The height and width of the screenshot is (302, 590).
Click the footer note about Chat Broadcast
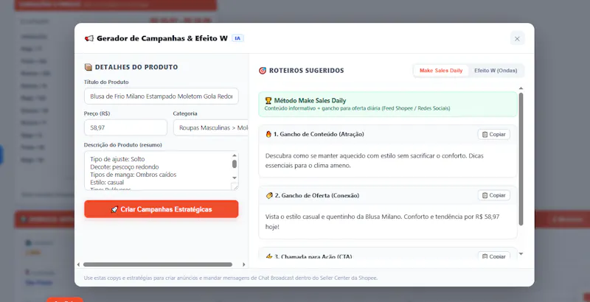pos(231,278)
